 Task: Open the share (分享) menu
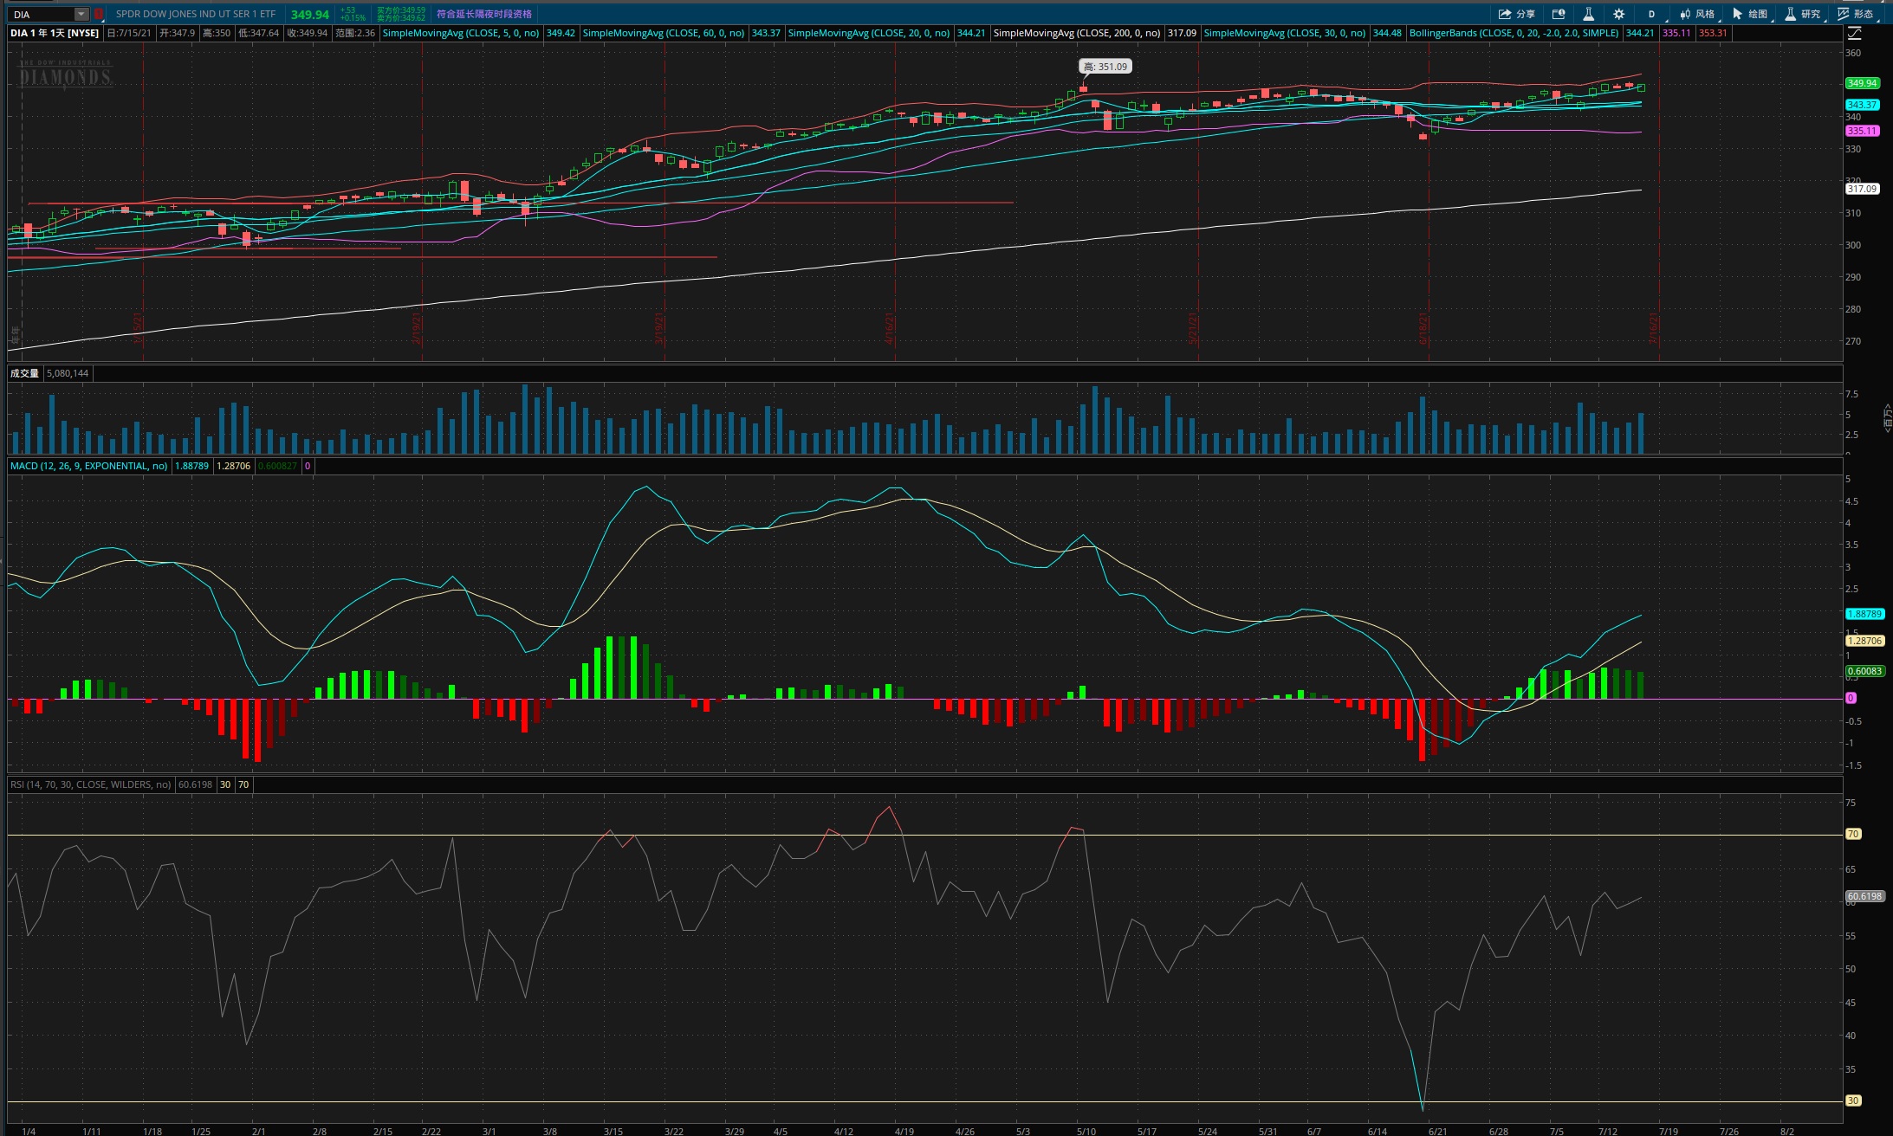coord(1517,14)
